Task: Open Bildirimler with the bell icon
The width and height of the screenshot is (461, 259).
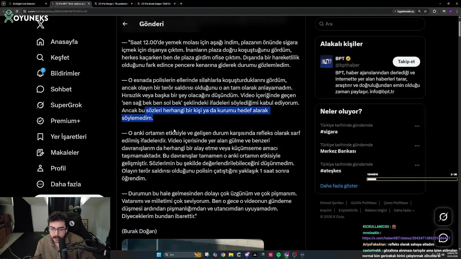Action: pos(58,73)
